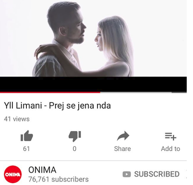
Task: Click the 61 likes count
Action: 26,149
